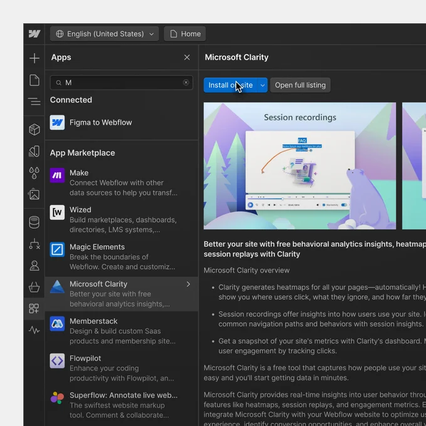Viewport: 426px width, 426px height.
Task: Open the Assets image icon
Action: [x=34, y=194]
